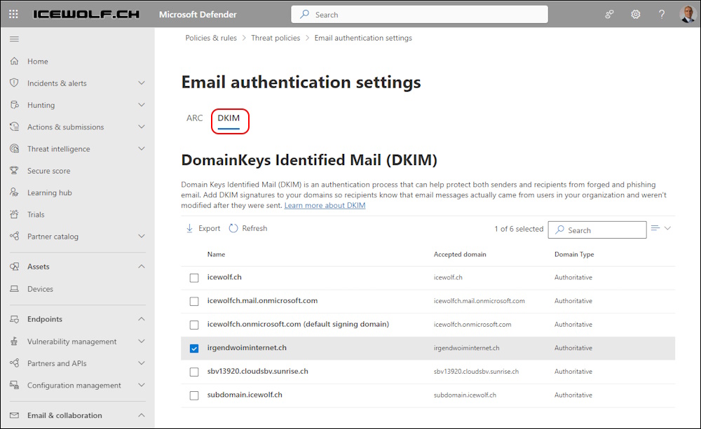Screen dimensions: 701x429
Task: Click the Partner catalog icon
Action: coord(14,236)
